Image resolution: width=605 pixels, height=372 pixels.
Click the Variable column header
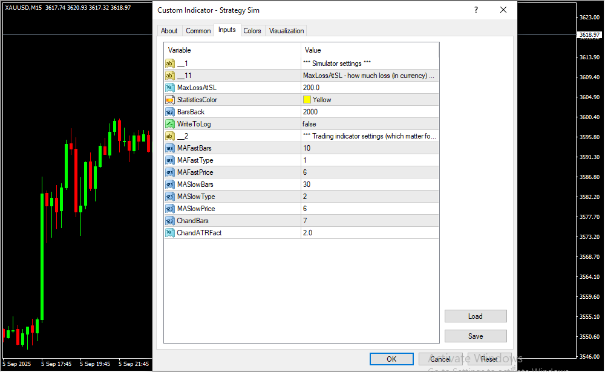(232, 50)
